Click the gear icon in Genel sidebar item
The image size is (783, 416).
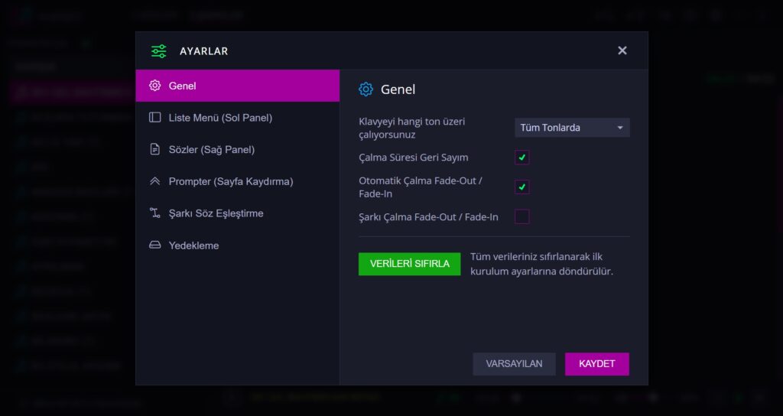(154, 86)
